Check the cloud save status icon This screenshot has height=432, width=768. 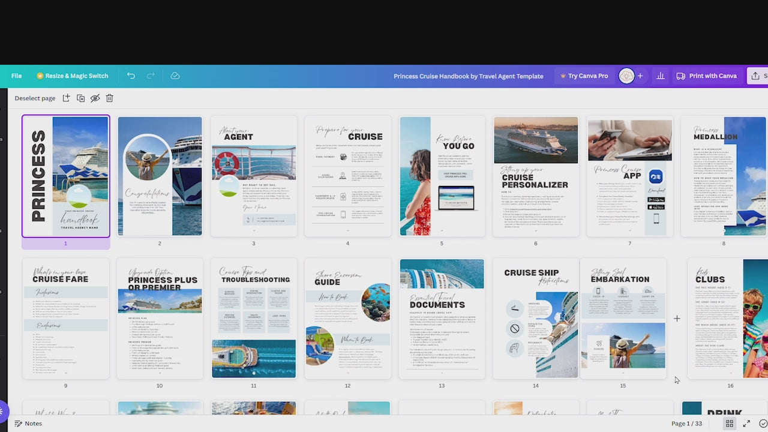175,76
